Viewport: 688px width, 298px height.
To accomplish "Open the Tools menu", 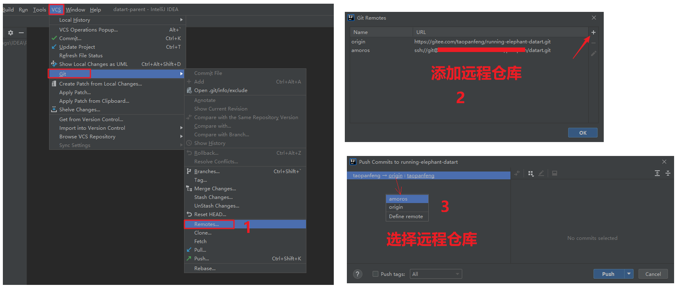I will click(x=40, y=9).
